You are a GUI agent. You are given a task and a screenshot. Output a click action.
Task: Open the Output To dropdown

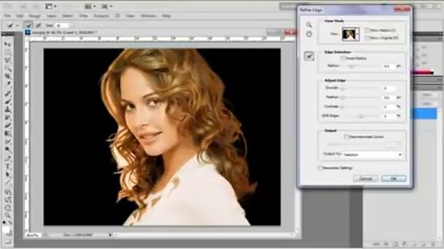[x=373, y=155]
